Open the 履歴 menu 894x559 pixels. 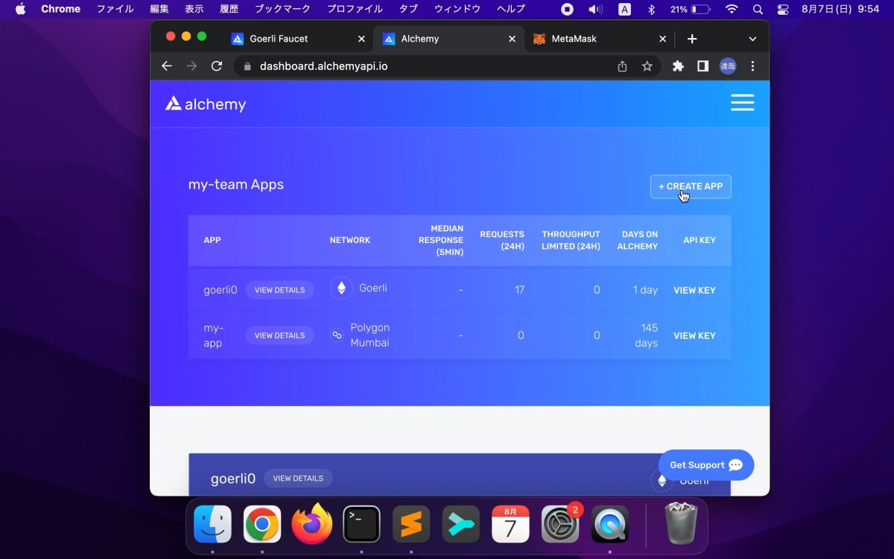point(229,9)
